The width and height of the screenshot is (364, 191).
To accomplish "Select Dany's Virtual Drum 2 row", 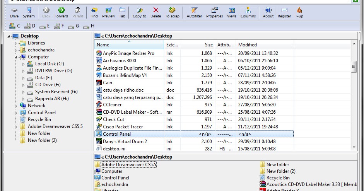I will pyautogui.click(x=194, y=142).
